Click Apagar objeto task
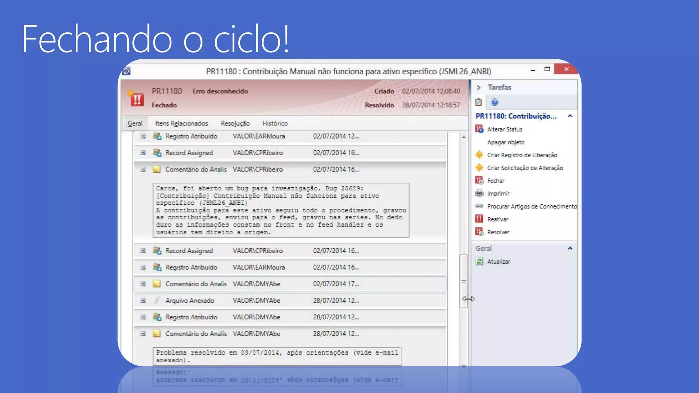Image resolution: width=699 pixels, height=393 pixels. click(x=506, y=142)
